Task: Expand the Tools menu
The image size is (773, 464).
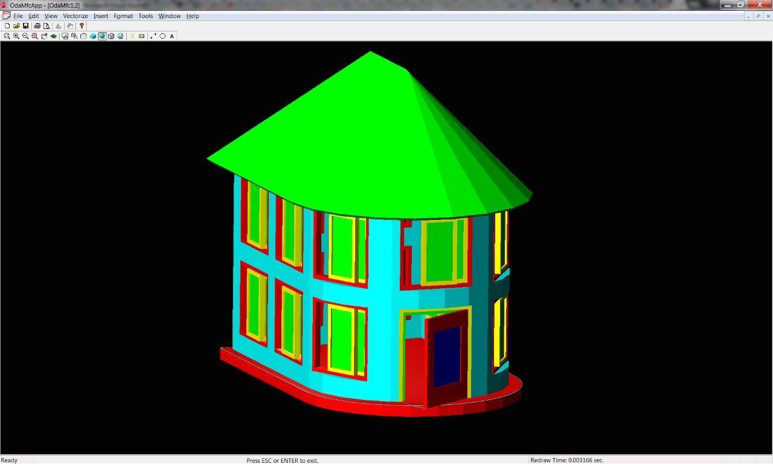Action: coord(146,16)
